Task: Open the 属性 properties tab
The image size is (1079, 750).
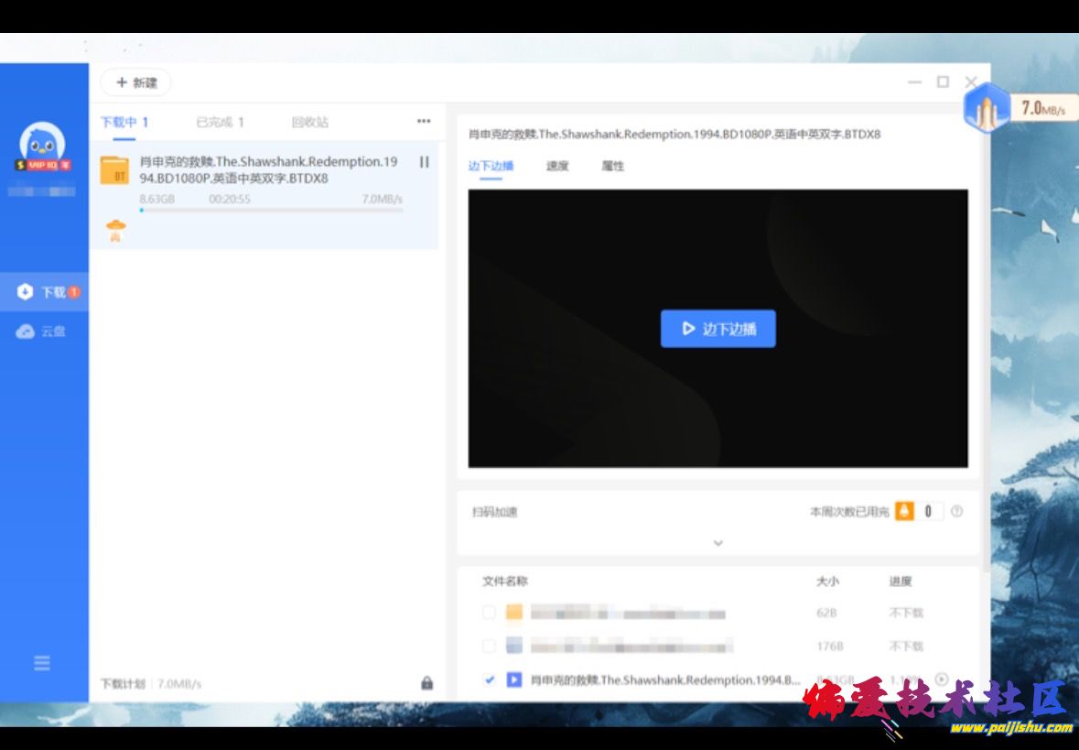Action: (x=612, y=166)
